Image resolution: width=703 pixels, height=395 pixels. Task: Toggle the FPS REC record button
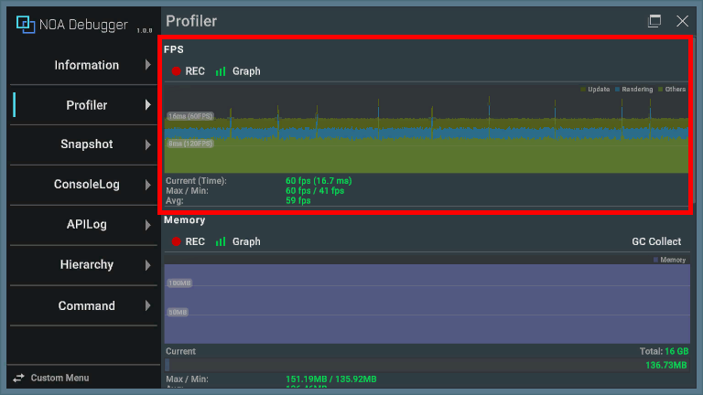tap(189, 71)
